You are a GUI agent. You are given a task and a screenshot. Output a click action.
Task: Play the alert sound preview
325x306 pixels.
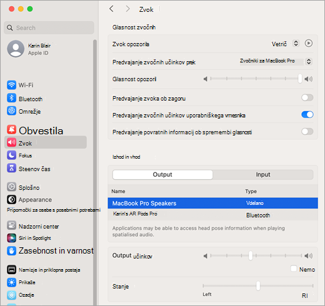pyautogui.click(x=309, y=43)
